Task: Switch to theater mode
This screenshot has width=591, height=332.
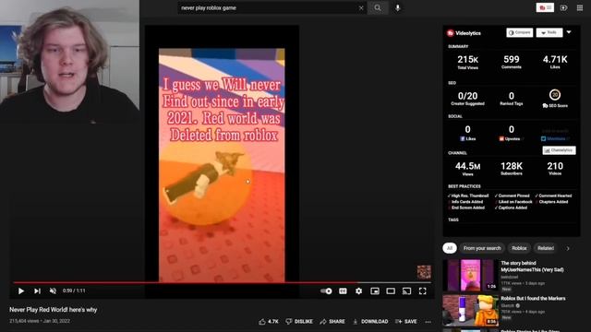Action: tap(391, 291)
